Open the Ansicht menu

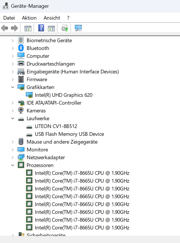(52, 18)
